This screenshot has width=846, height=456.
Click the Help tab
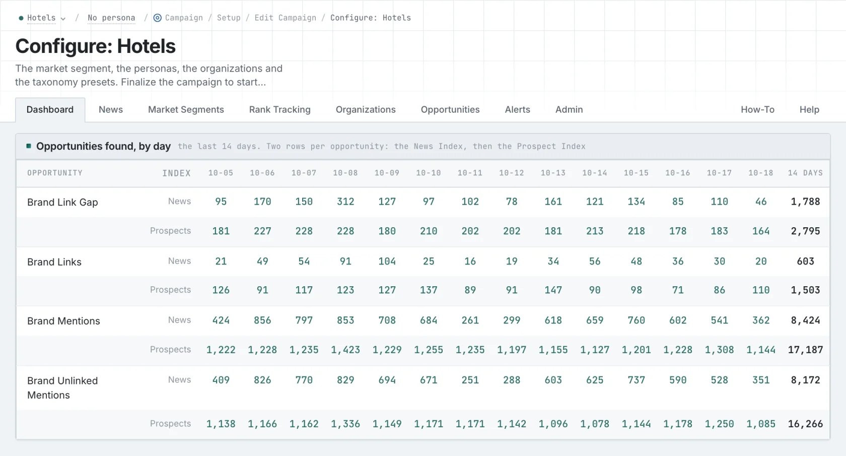tap(809, 110)
